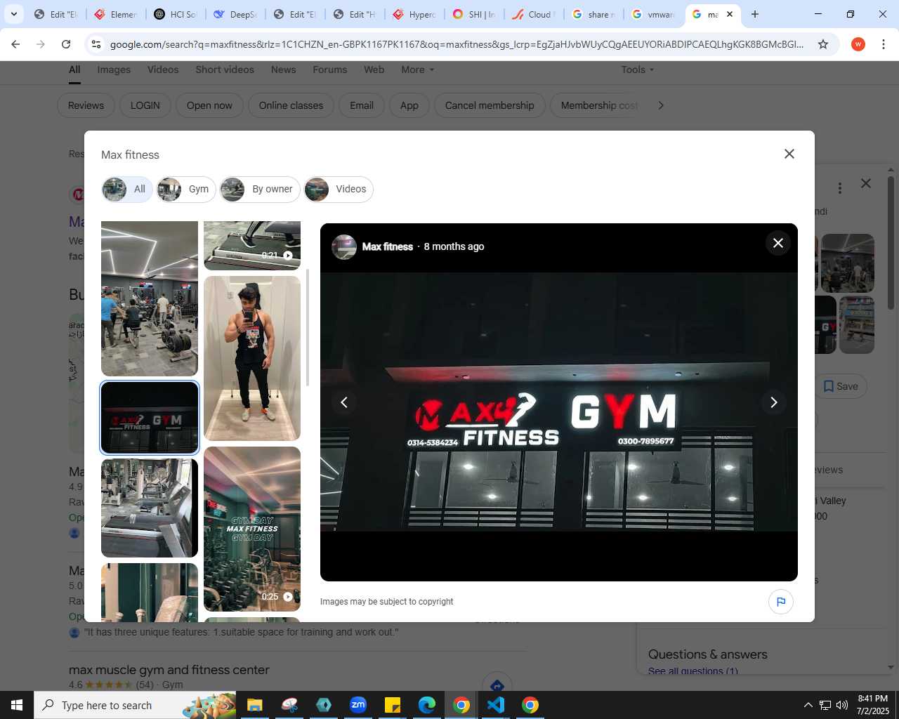Play the 0:25 gym day video thumbnail
The width and height of the screenshot is (899, 719).
(252, 529)
